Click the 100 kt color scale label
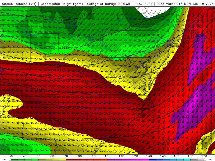 click(x=108, y=156)
